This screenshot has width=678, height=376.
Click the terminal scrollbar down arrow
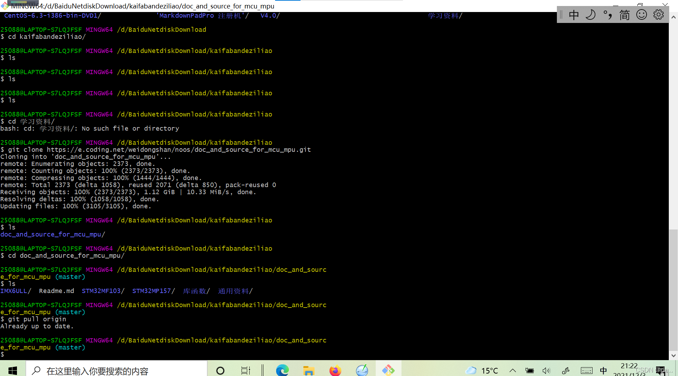[673, 356]
